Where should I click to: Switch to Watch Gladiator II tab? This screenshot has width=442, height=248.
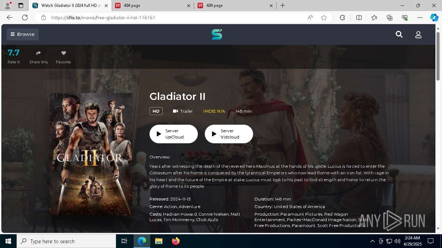click(70, 6)
